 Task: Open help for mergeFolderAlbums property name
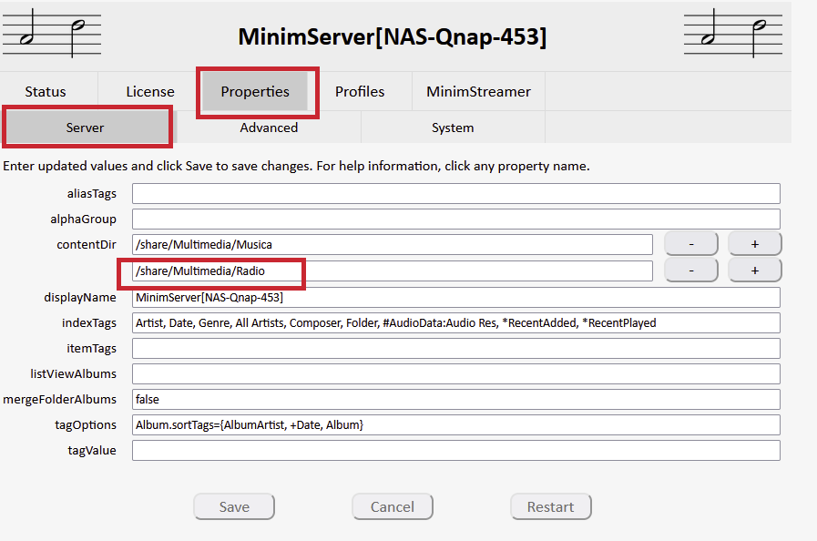[60, 399]
